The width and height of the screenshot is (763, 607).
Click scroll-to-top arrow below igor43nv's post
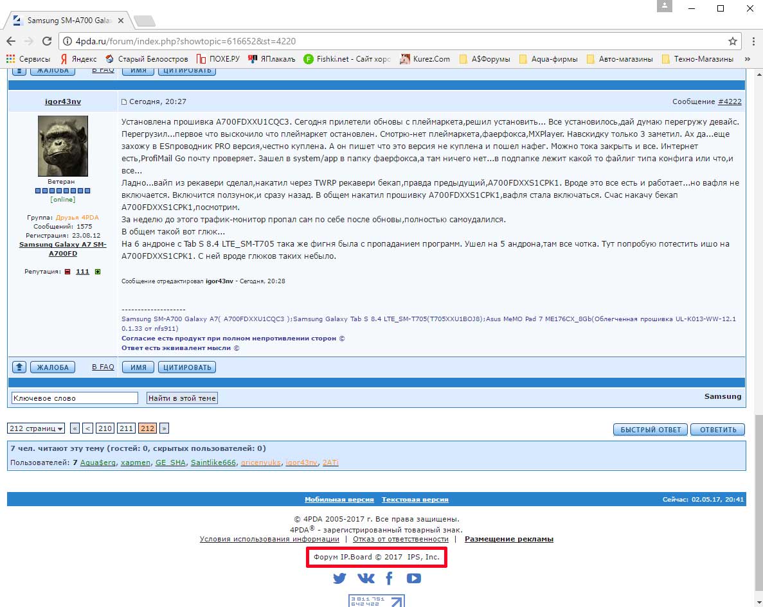click(19, 367)
